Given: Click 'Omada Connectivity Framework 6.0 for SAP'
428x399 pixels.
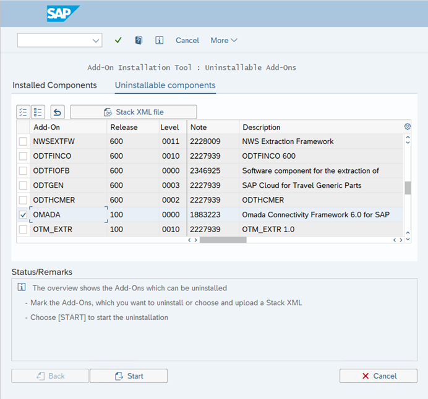Looking at the screenshot, I should [316, 215].
